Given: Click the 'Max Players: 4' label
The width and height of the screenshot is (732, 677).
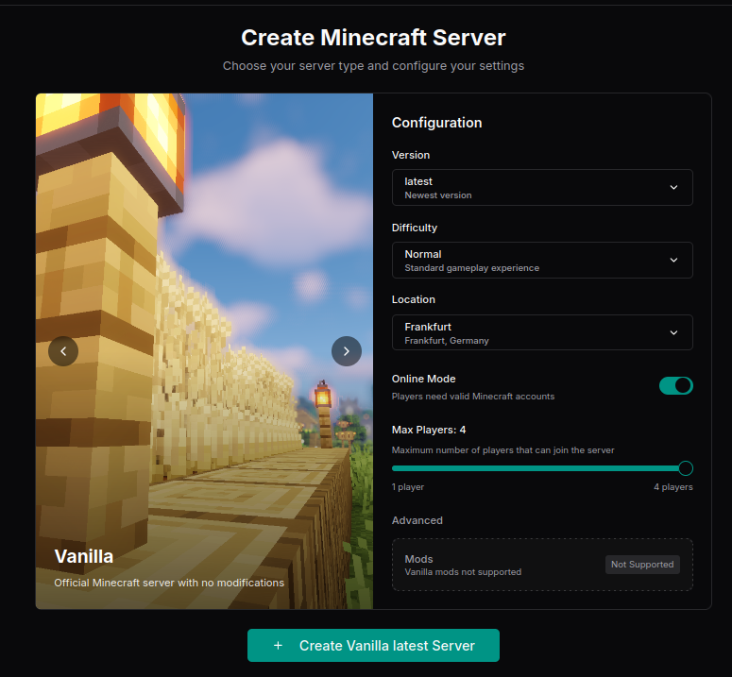Looking at the screenshot, I should point(429,430).
